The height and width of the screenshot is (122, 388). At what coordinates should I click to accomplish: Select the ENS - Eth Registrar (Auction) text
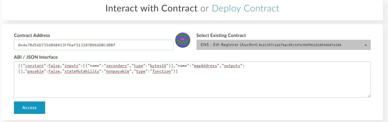click(229, 45)
